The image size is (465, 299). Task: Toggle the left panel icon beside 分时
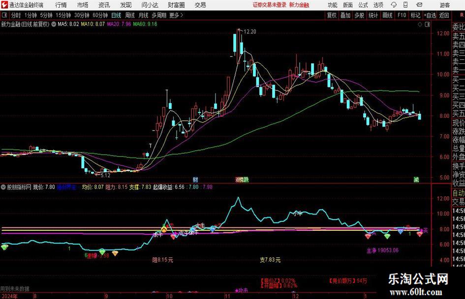point(4,15)
